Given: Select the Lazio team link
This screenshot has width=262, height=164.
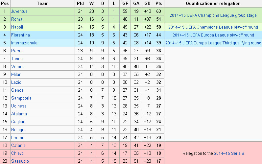Looking at the screenshot, I should click(16, 82).
